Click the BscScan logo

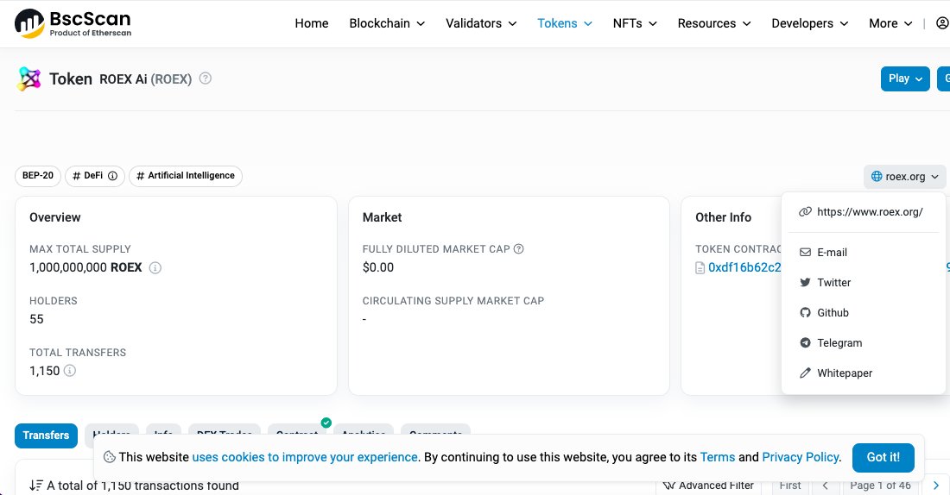pos(73,23)
